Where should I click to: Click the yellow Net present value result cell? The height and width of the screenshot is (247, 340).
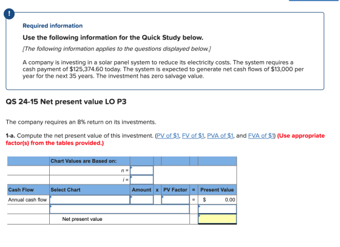click(x=217, y=219)
